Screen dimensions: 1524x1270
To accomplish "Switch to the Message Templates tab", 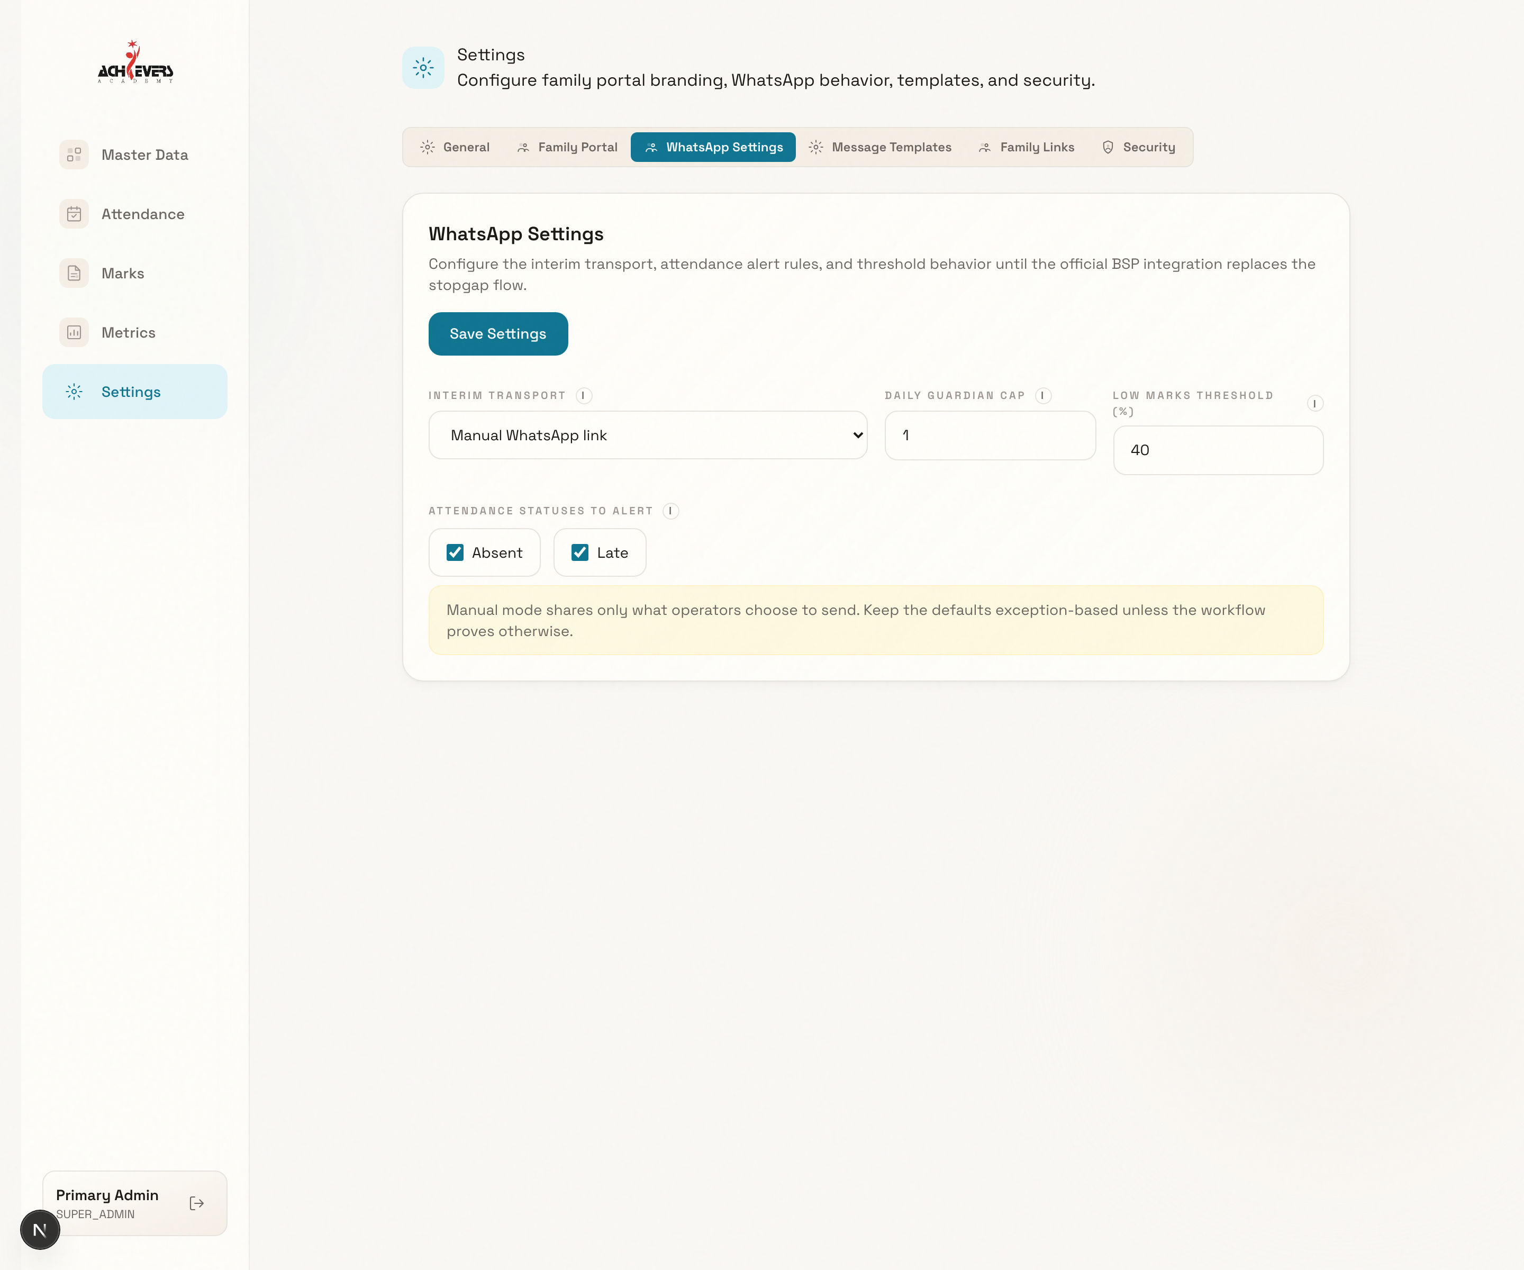I will click(879, 147).
